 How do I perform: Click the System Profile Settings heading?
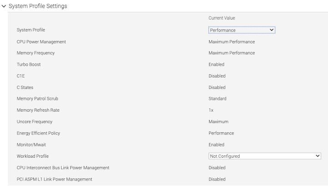pos(38,6)
